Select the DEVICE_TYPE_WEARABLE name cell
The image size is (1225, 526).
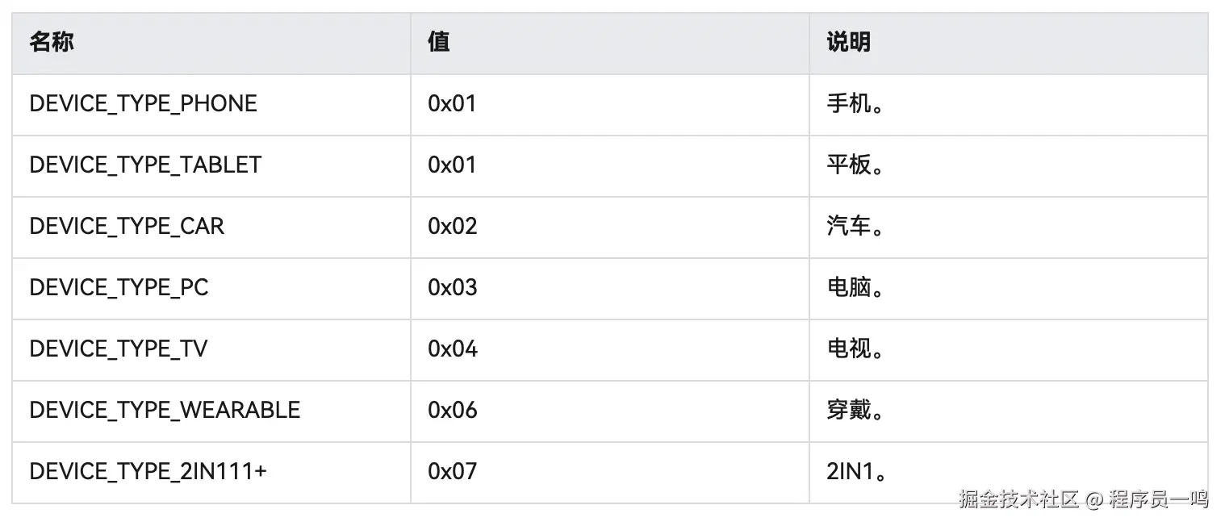(165, 411)
